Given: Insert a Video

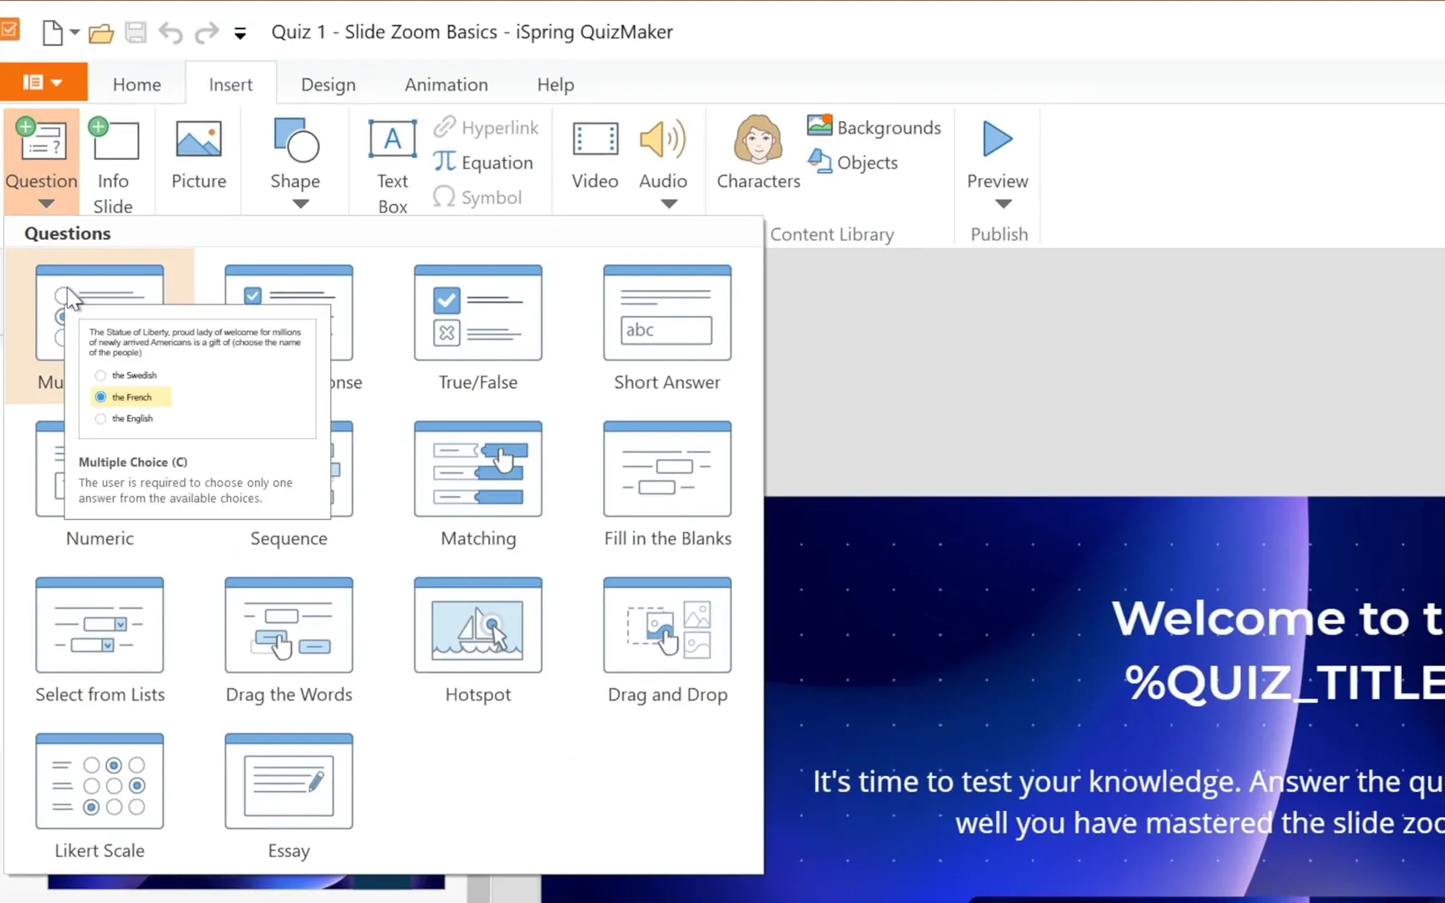Looking at the screenshot, I should tap(595, 155).
